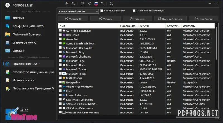
Task: Click the Widgets Platform Runtime icon
Action: click(x=64, y=112)
